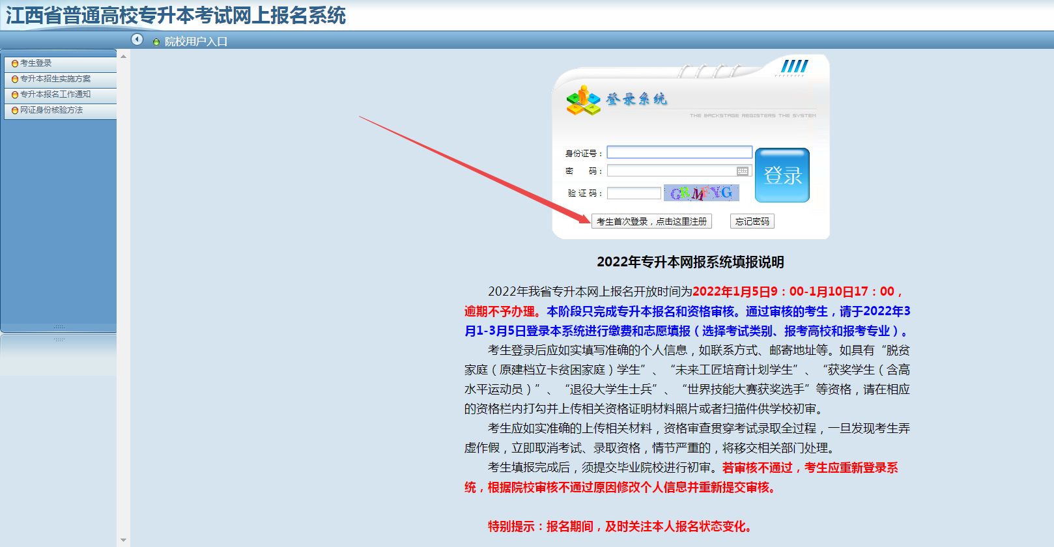Refresh the captcha image
The image size is (1054, 547).
pos(702,193)
